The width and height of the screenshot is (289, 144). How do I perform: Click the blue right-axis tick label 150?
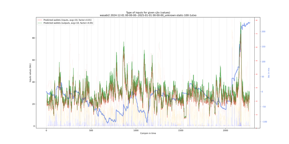(263, 47)
